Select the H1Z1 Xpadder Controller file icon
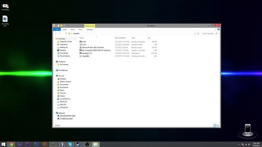The width and height of the screenshot is (262, 147). [81, 42]
